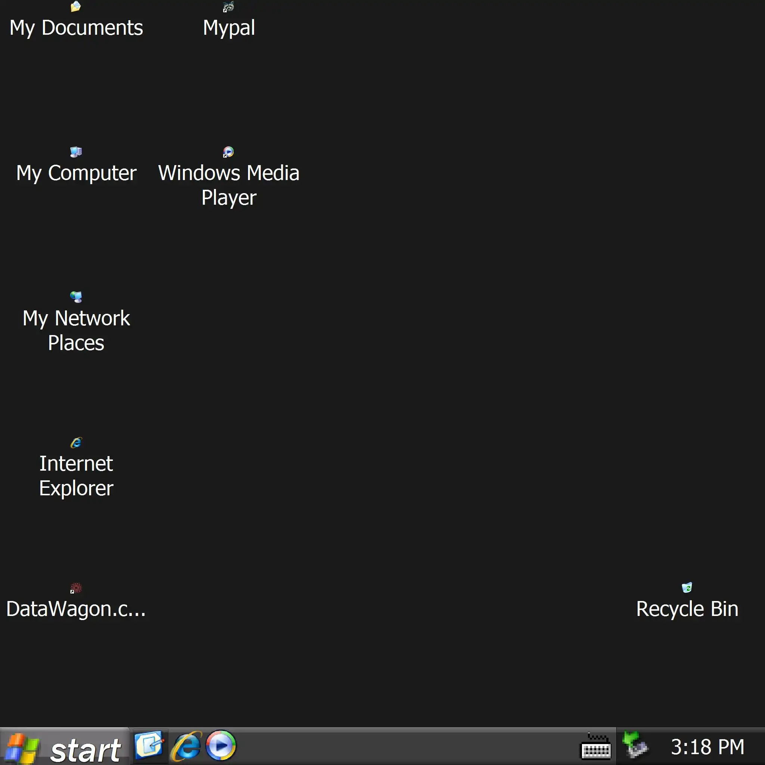Select the My Network Places icon

pyautogui.click(x=75, y=297)
